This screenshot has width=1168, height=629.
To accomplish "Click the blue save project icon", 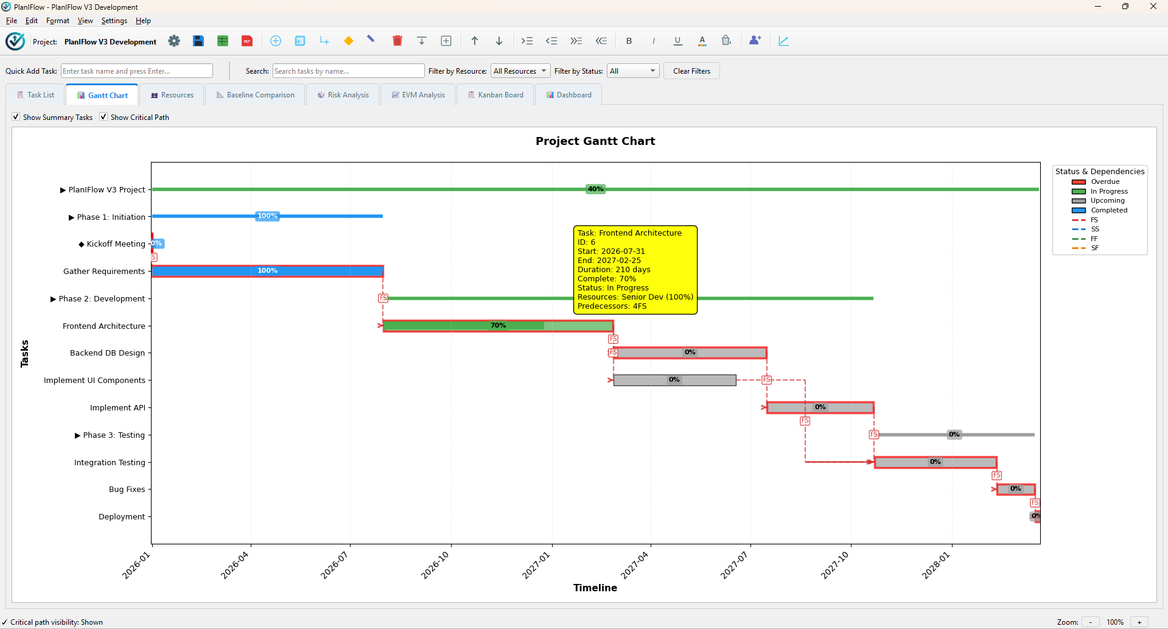I will (x=198, y=41).
